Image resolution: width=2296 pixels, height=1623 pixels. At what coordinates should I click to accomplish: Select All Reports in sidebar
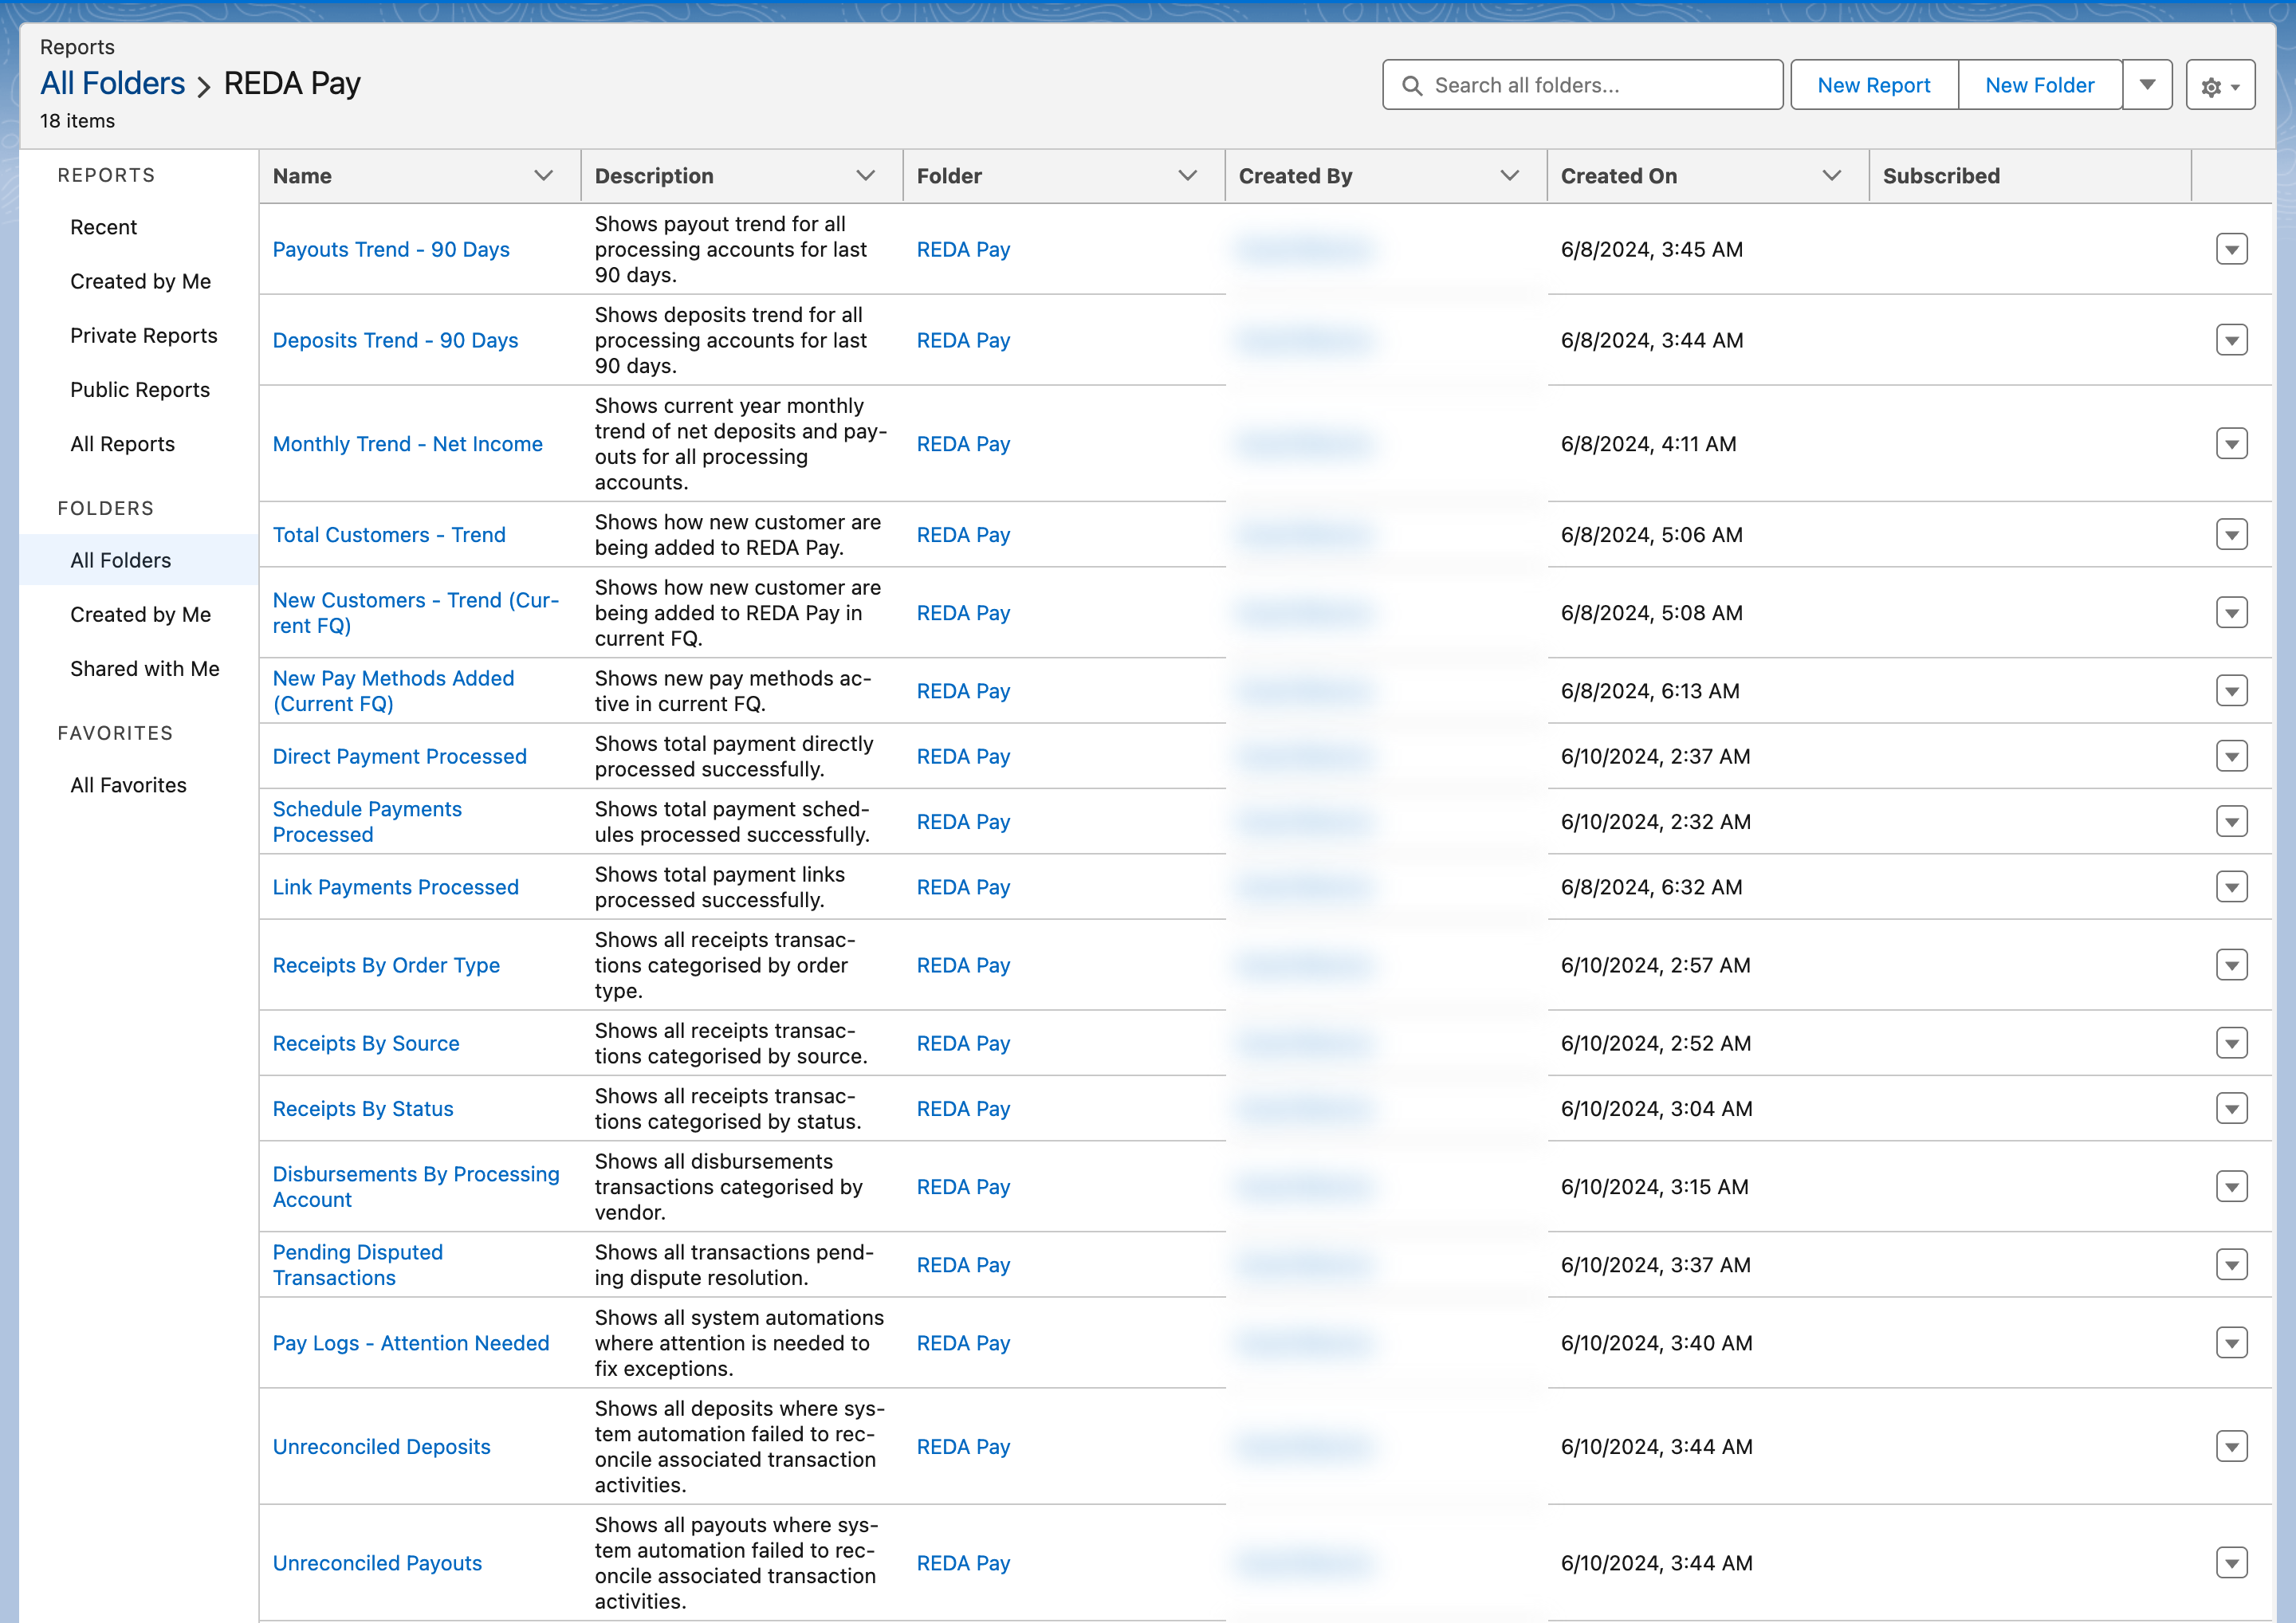pyautogui.click(x=123, y=444)
